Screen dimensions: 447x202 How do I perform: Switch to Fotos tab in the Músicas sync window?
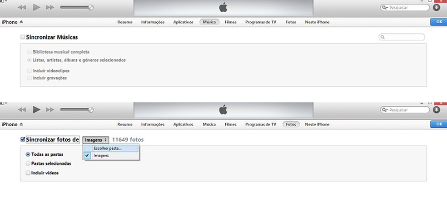point(291,22)
